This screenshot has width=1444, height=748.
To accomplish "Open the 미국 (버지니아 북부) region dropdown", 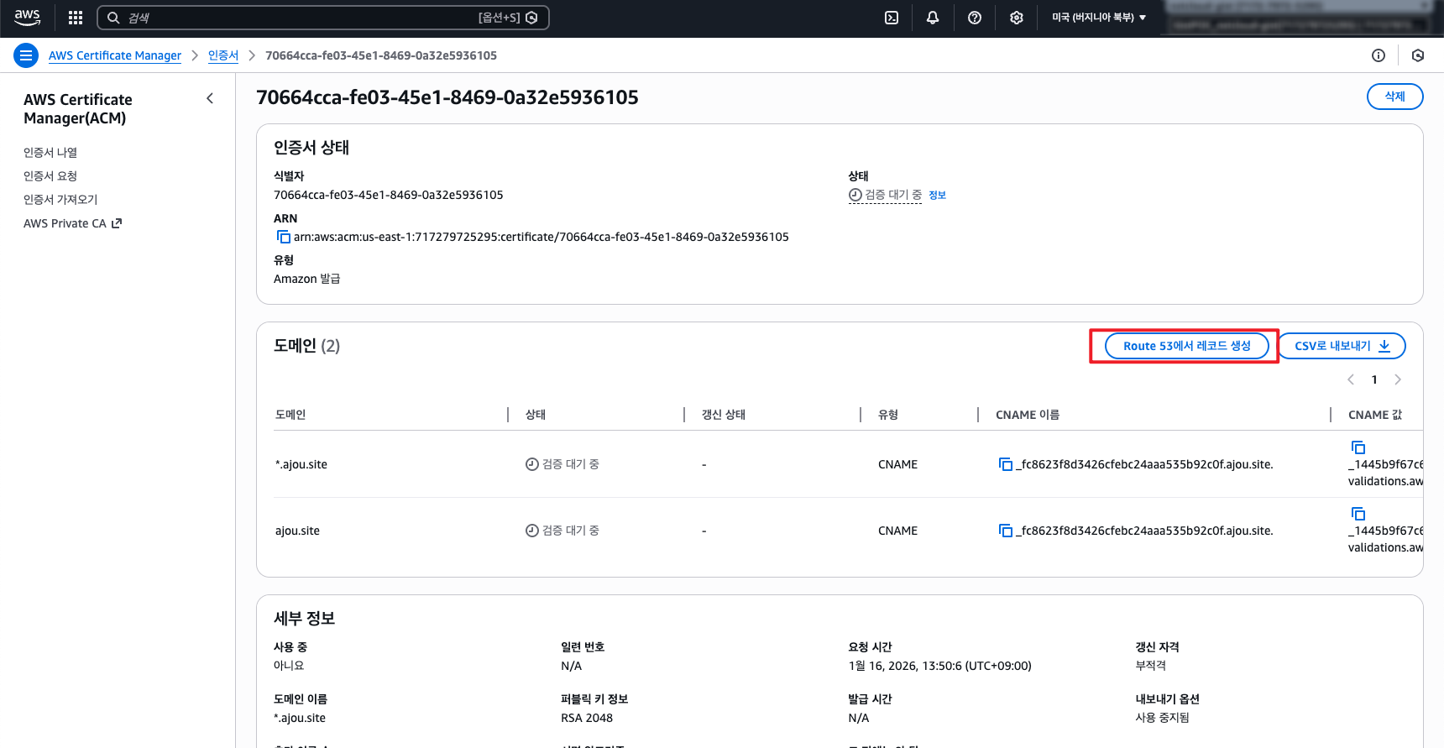I will pyautogui.click(x=1099, y=18).
